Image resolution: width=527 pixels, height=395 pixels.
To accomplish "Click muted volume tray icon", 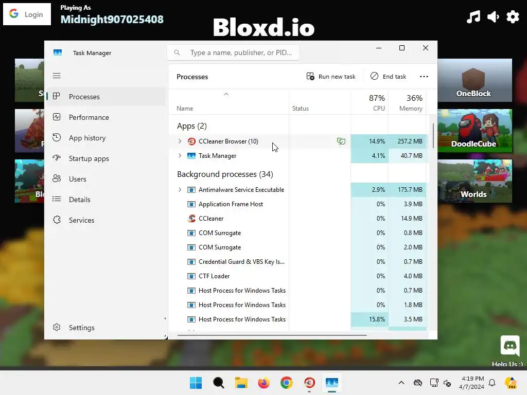I will tap(447, 383).
